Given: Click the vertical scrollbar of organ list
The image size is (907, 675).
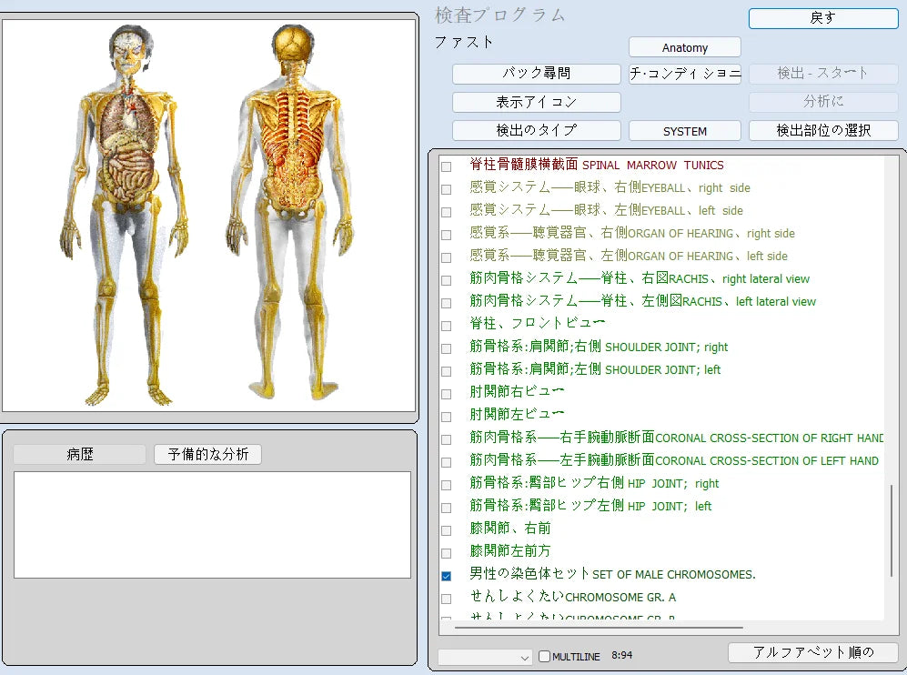Looking at the screenshot, I should (892, 530).
